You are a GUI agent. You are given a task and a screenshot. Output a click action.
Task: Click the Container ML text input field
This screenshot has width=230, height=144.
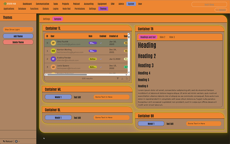tap(111, 97)
